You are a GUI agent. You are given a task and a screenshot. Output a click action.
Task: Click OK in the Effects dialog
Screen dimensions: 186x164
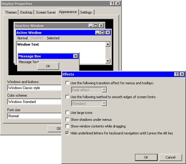point(146,157)
